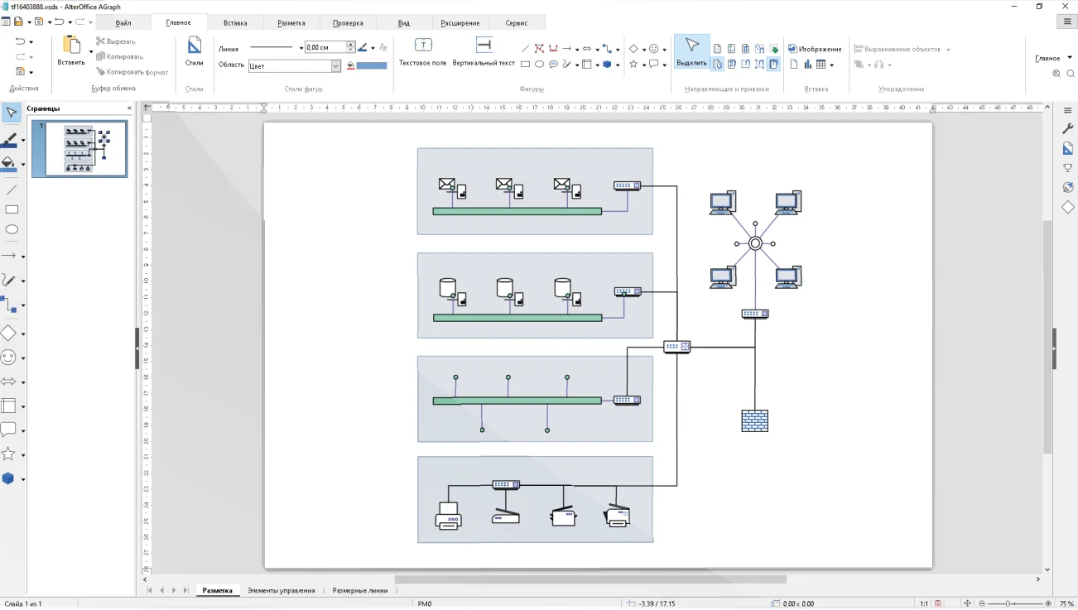Viewport: 1078px width, 610px height.
Task: Click the star shapes tool in sidebar
Action: [8, 454]
